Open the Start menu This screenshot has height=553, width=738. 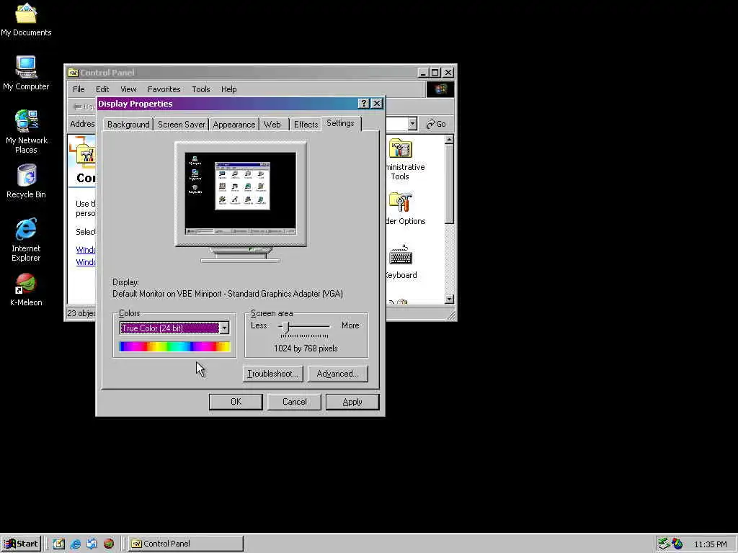[x=21, y=544]
